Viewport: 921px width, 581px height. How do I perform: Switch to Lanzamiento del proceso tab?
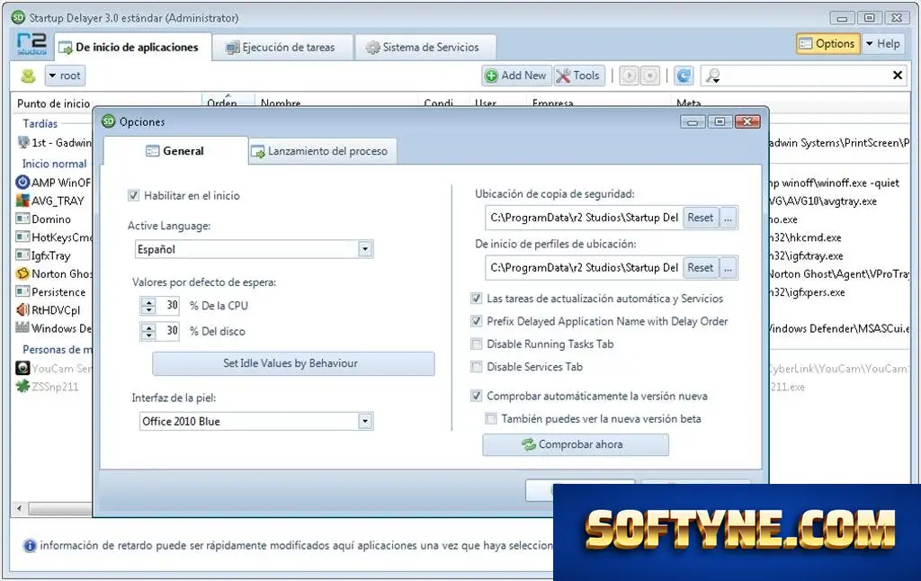[320, 151]
